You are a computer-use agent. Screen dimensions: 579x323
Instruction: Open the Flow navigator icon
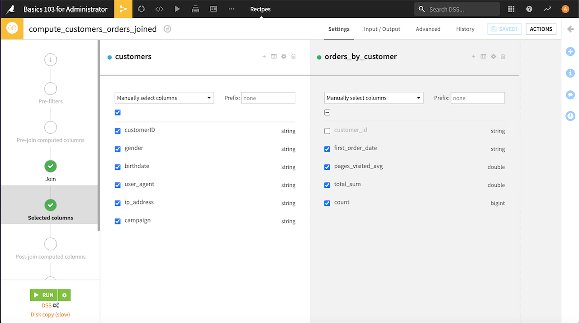tap(123, 9)
